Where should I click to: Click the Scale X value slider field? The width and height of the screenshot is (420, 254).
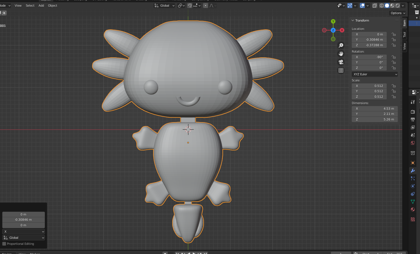tap(369, 86)
